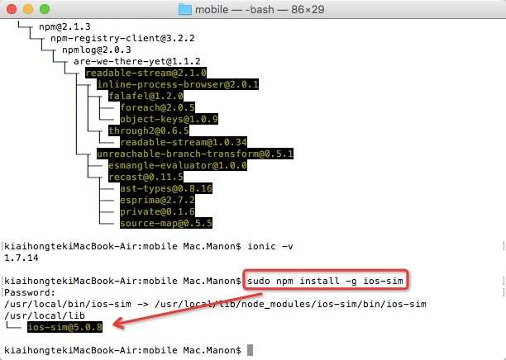Click the text 'npm@2.1.3'

[x=64, y=26]
